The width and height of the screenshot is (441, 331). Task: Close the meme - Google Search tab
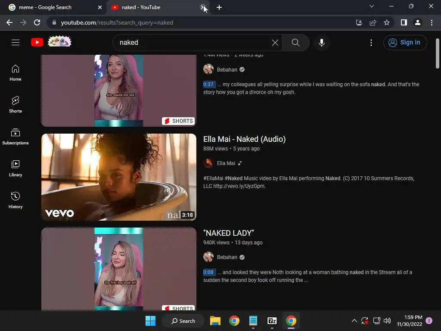click(x=100, y=7)
